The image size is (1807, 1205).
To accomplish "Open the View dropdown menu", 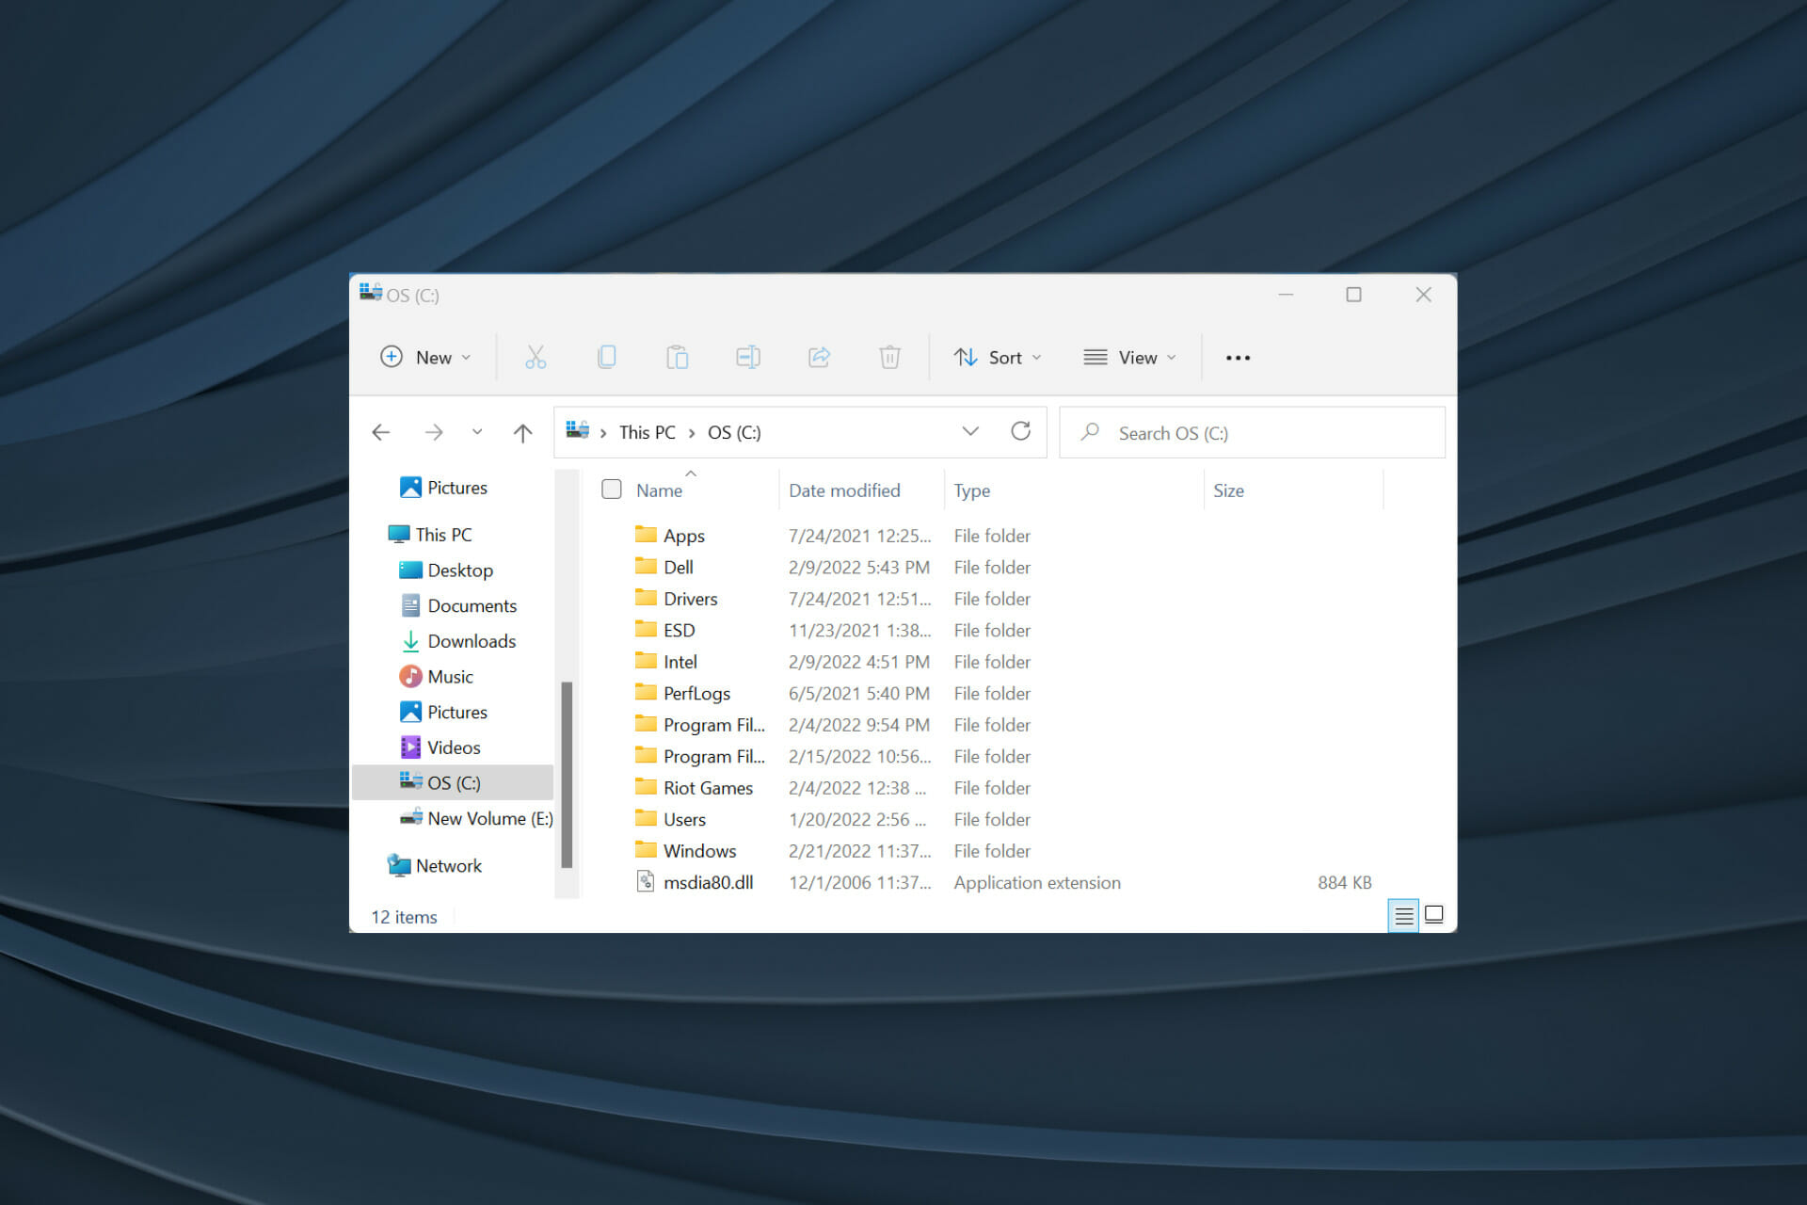I will (x=1129, y=358).
